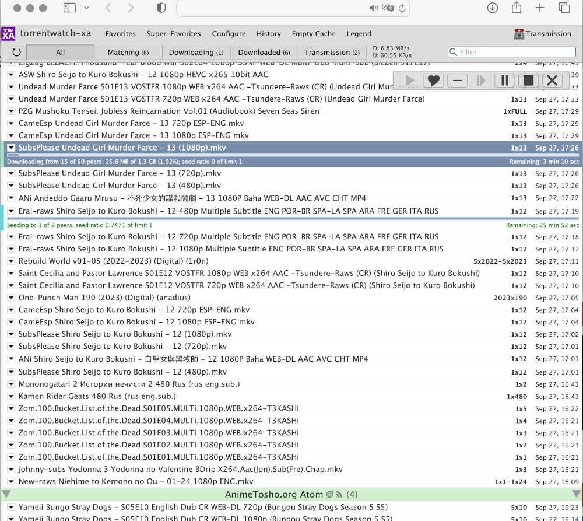
Task: Expand the Rebuild World v01-05 row arrow
Action: click(x=11, y=261)
